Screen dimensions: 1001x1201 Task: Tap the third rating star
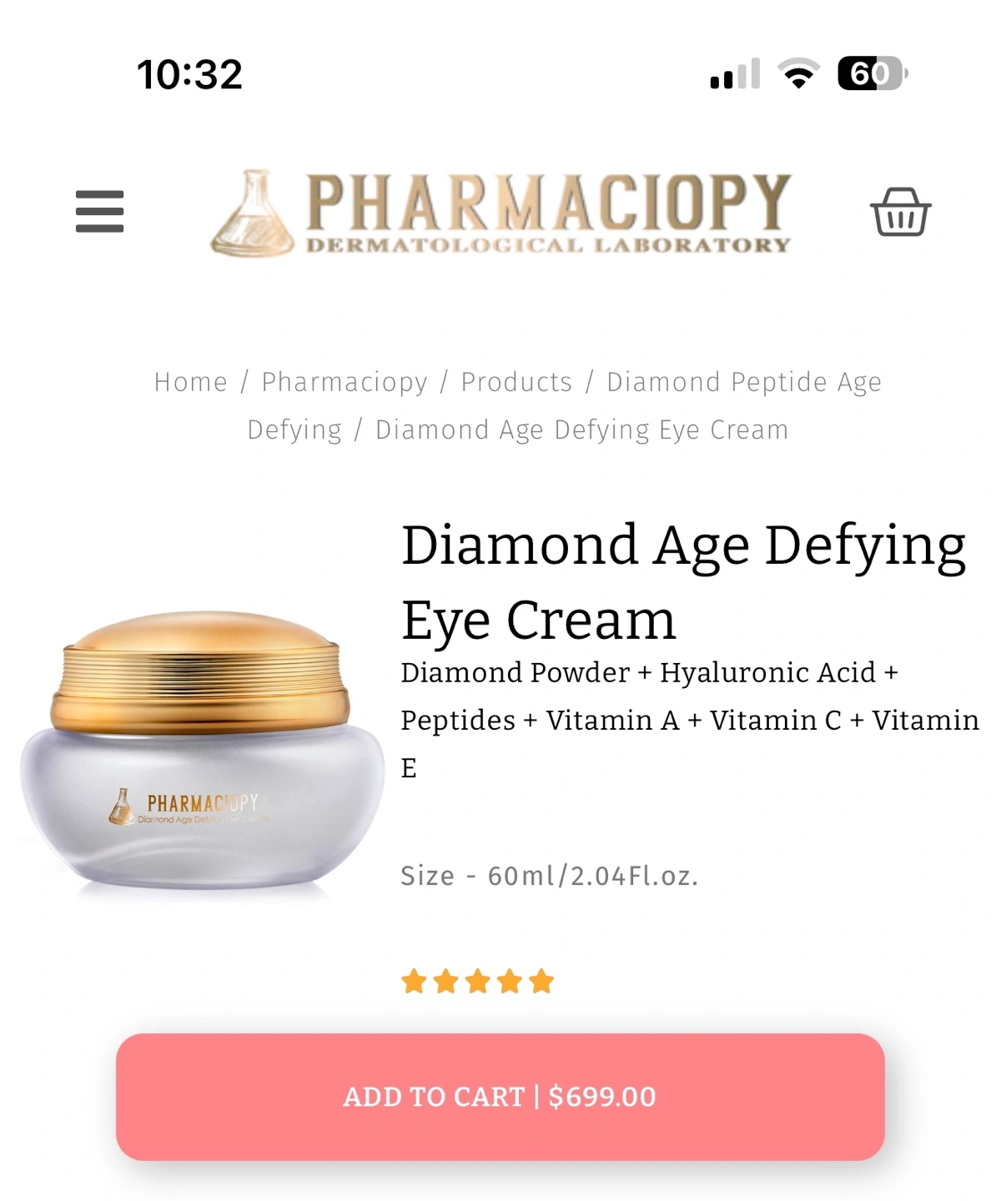(478, 982)
